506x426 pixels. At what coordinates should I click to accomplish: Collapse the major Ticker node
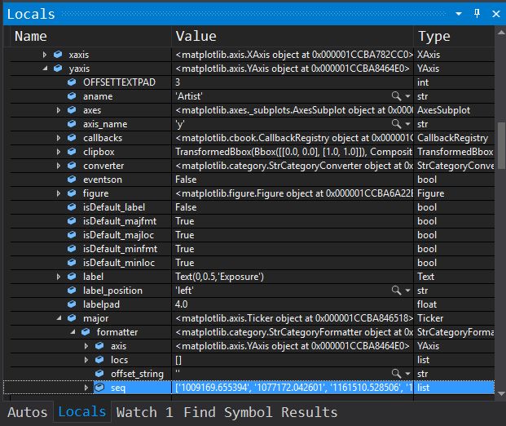[x=59, y=318]
